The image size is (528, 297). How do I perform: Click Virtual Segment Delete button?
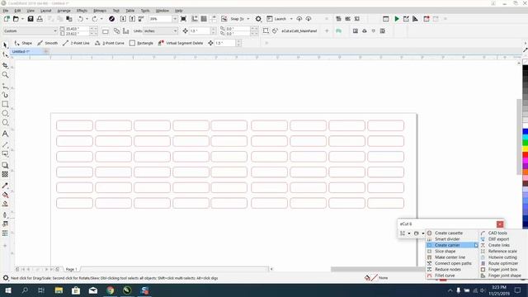(x=181, y=43)
